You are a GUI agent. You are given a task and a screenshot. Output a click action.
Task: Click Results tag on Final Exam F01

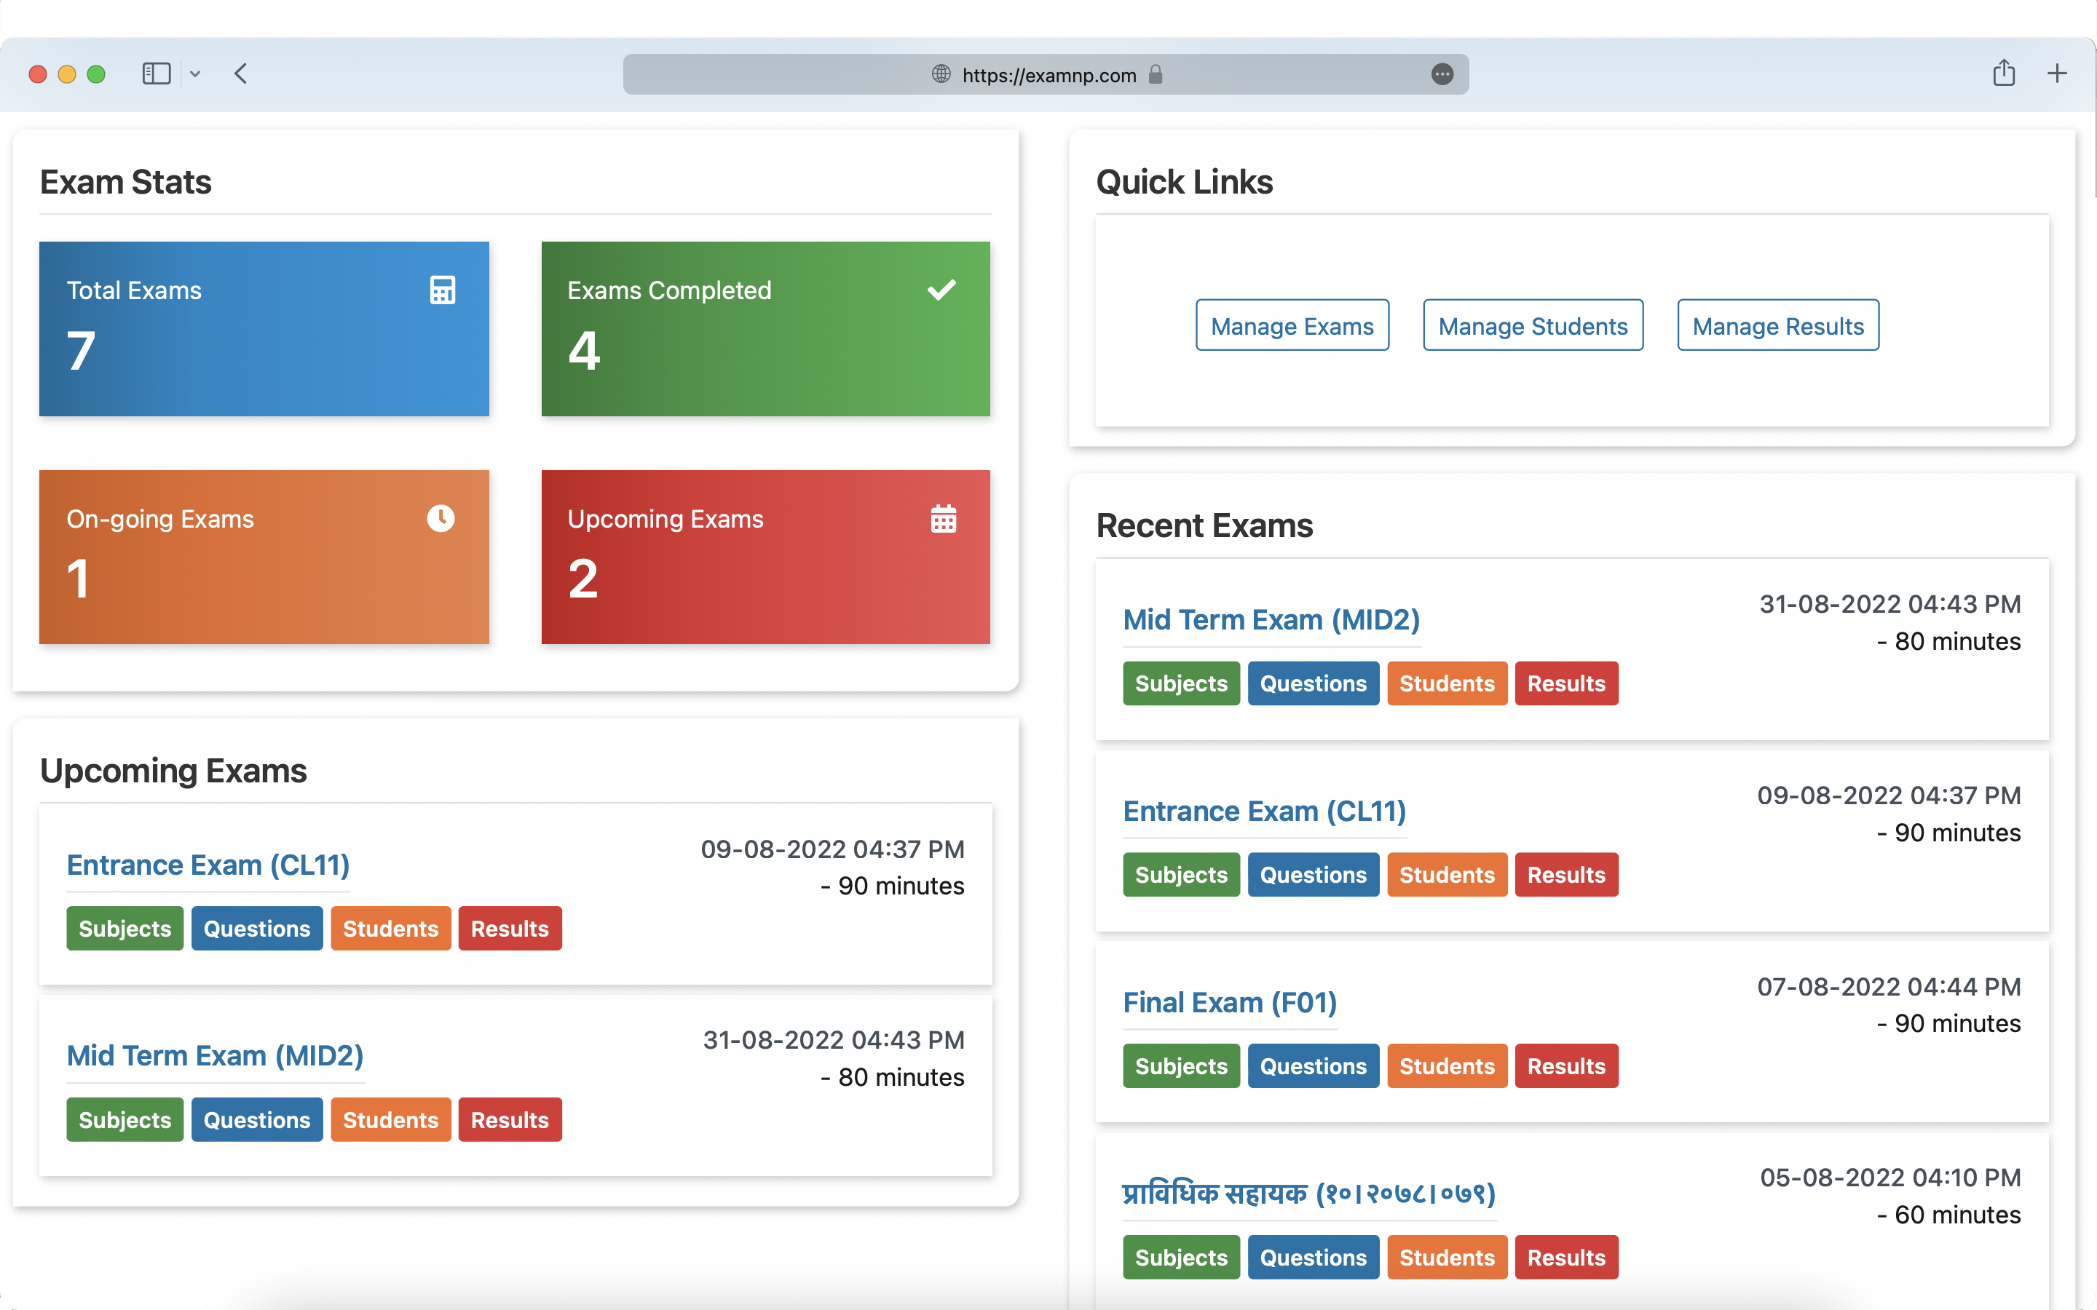pyautogui.click(x=1567, y=1065)
